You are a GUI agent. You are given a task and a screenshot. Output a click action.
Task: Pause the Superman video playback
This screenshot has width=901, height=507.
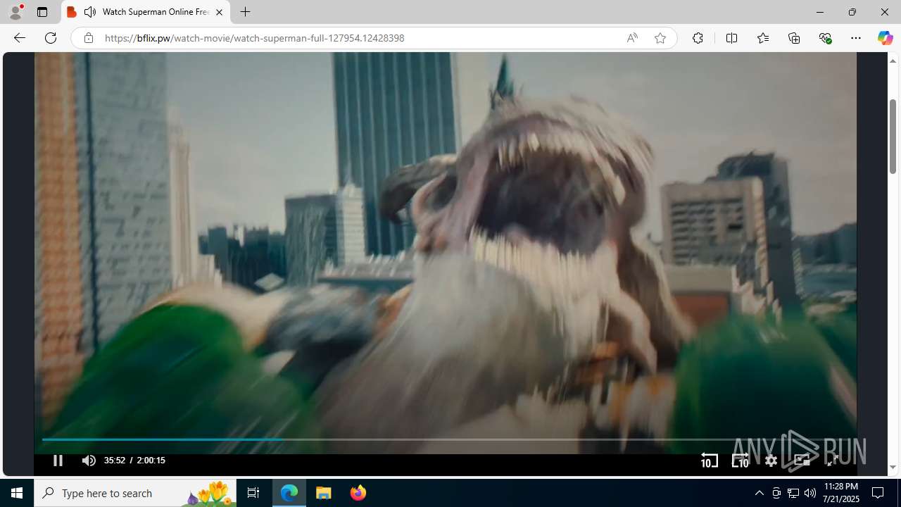(x=58, y=461)
